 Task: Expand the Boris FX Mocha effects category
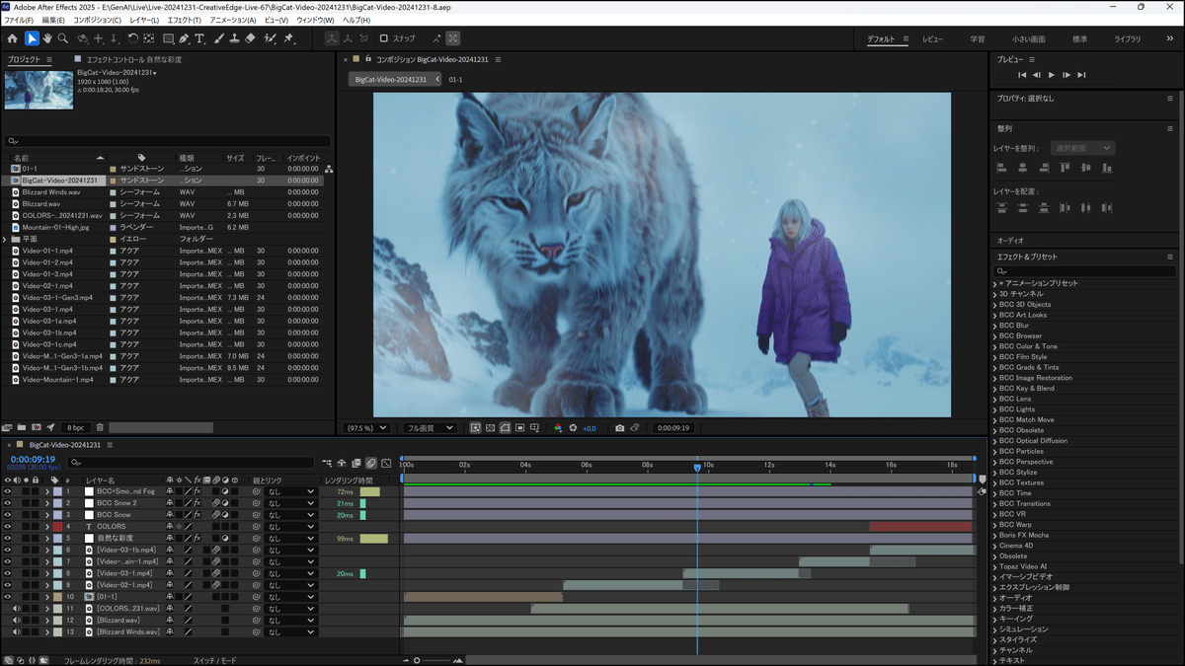click(x=995, y=535)
